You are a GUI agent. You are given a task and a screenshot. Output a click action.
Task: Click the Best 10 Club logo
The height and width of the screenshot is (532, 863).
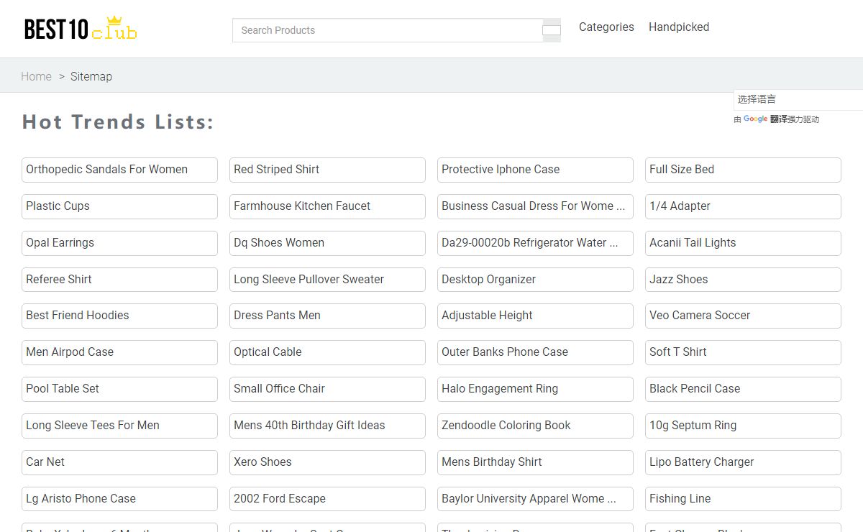tap(81, 28)
